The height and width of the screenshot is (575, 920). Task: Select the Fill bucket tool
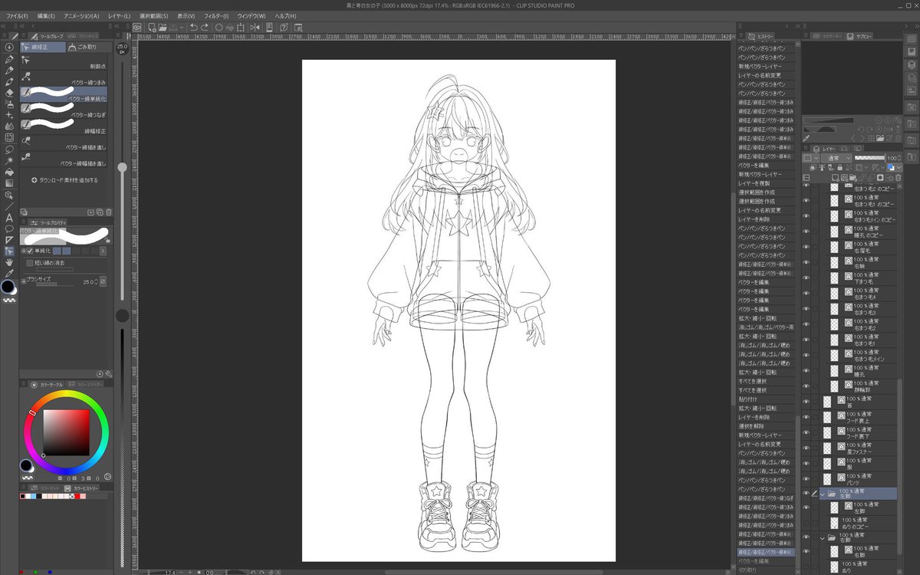coord(9,172)
